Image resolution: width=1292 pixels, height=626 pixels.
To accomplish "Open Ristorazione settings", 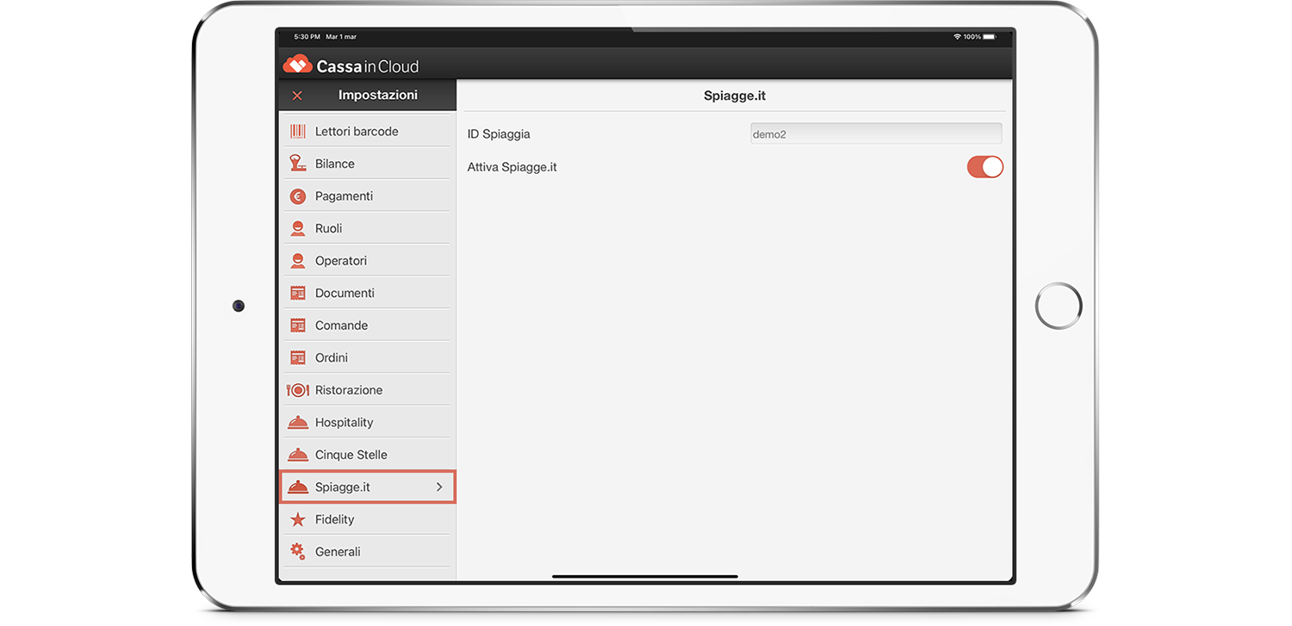I will coord(367,390).
